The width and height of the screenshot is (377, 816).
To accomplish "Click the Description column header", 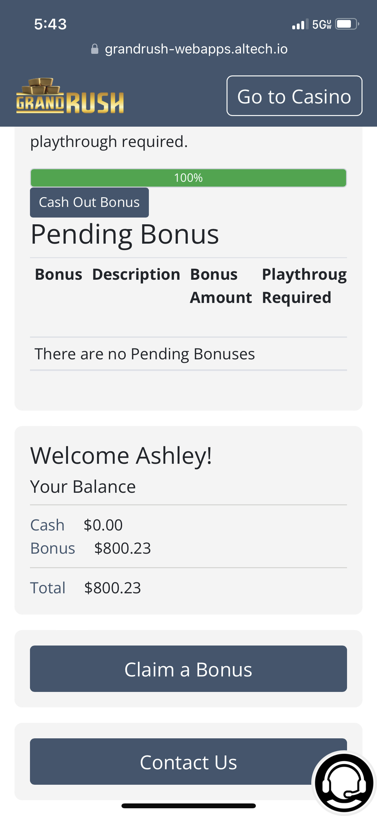I will [x=136, y=275].
